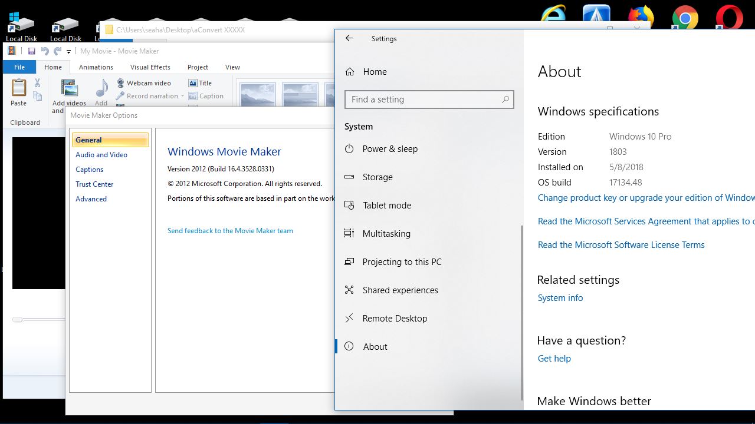
Task: Click the Movie Maker film-strip app icon
Action: pyautogui.click(x=12, y=51)
